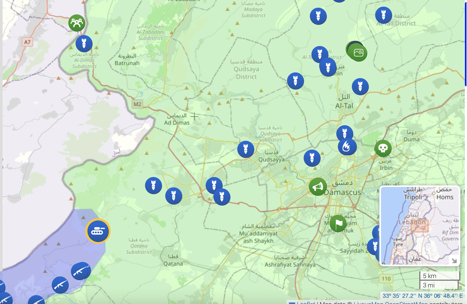Select the bomb marker near Al-Tall District label

pos(383,15)
